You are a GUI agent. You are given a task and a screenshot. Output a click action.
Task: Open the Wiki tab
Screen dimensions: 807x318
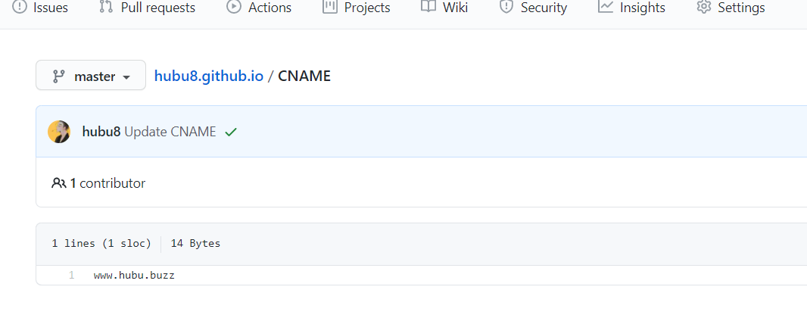pos(455,8)
